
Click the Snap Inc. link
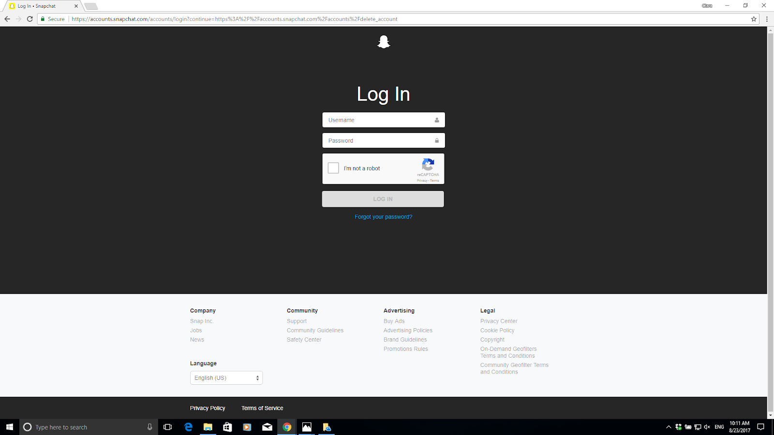202,321
